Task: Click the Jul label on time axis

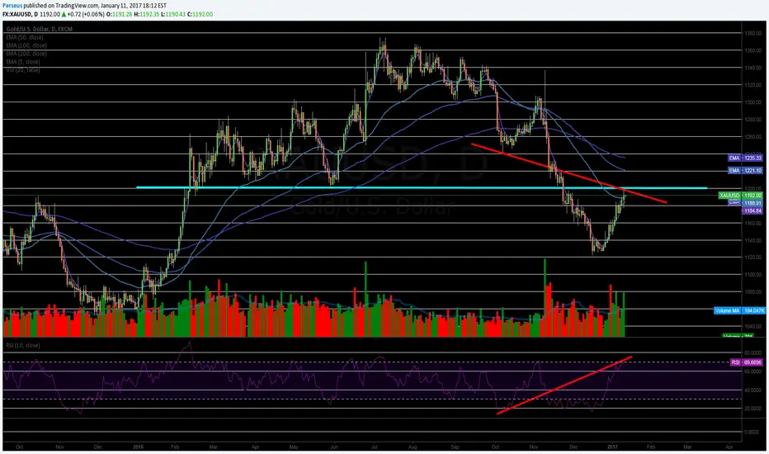Action: (375, 447)
